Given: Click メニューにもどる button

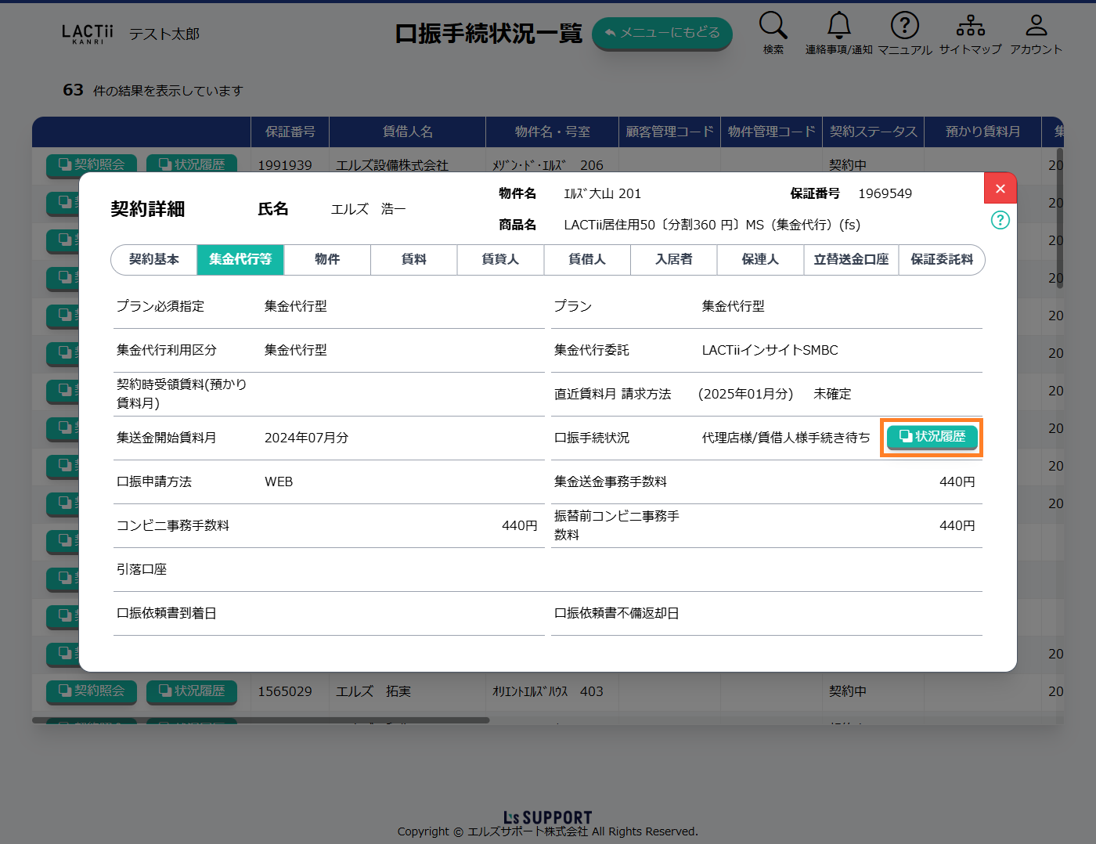Looking at the screenshot, I should (x=662, y=33).
